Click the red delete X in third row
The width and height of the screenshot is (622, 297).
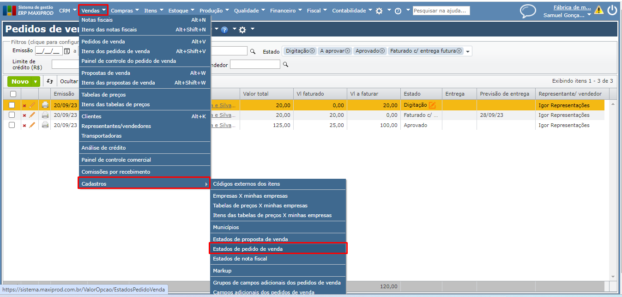point(24,126)
